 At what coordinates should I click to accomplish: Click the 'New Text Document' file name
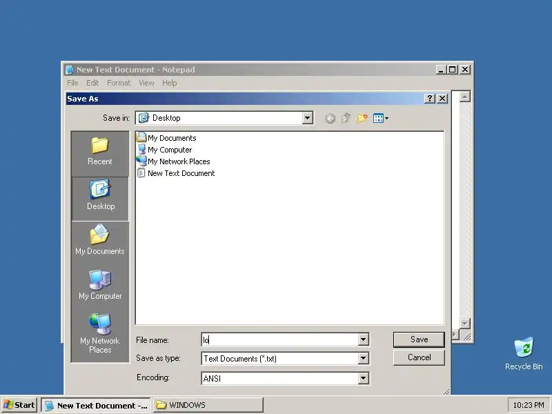[x=181, y=173]
